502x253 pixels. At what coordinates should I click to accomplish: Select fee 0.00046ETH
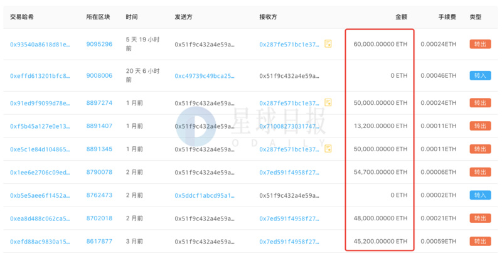coord(438,75)
